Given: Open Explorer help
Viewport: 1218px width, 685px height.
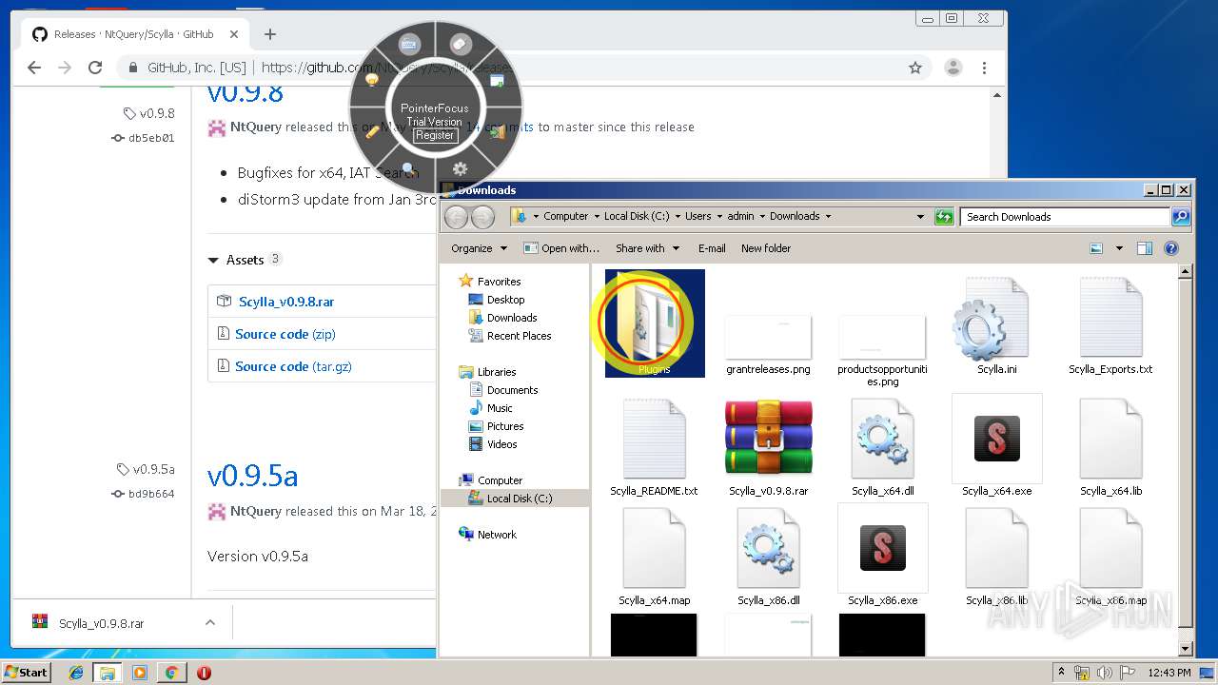Looking at the screenshot, I should [x=1171, y=248].
